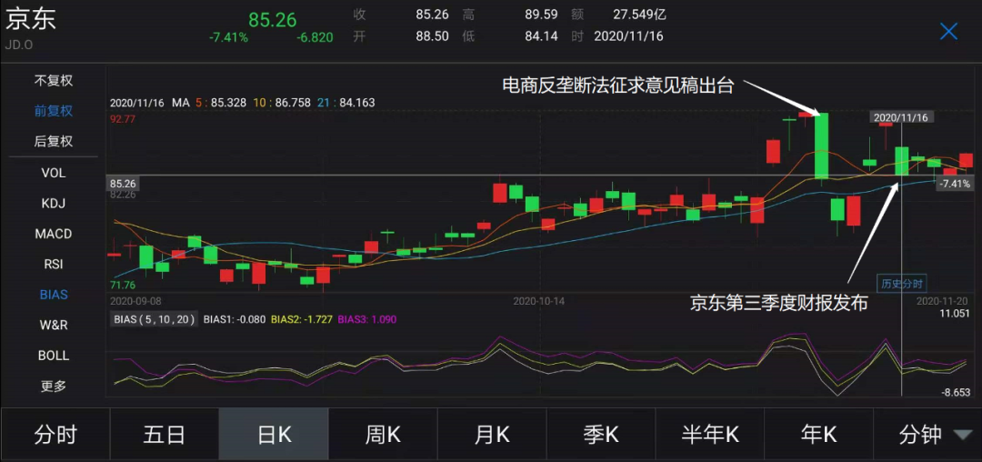Show the MACD indicator

click(54, 234)
